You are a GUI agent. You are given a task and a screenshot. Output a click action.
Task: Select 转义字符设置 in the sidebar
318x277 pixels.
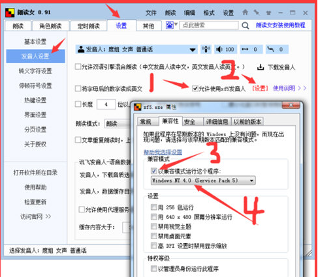pos(35,71)
